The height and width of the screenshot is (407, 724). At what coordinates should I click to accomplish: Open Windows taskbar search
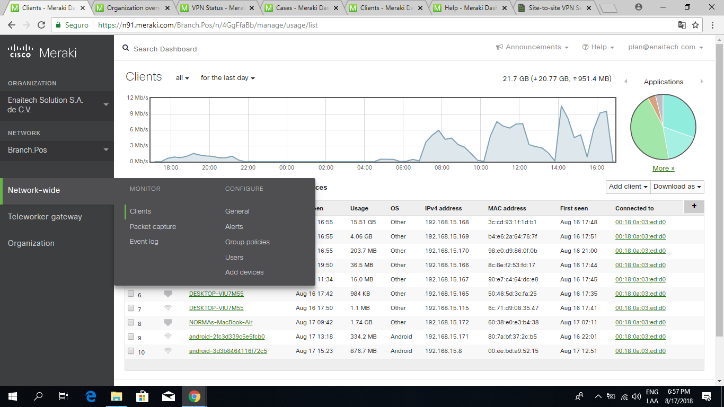click(x=38, y=396)
